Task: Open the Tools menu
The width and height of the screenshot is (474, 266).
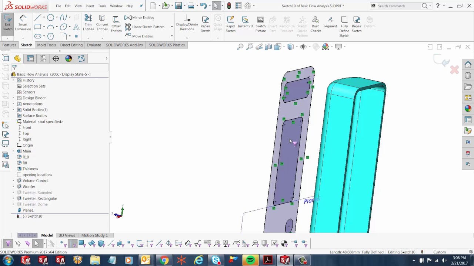Action: pos(102,6)
